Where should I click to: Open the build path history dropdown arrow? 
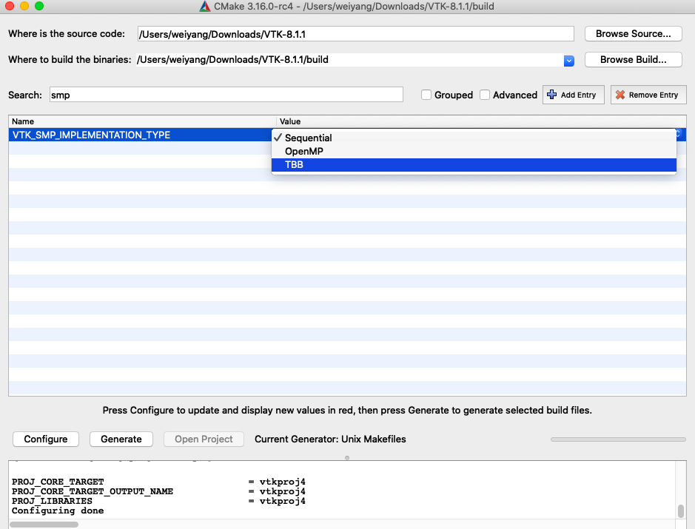tap(568, 61)
